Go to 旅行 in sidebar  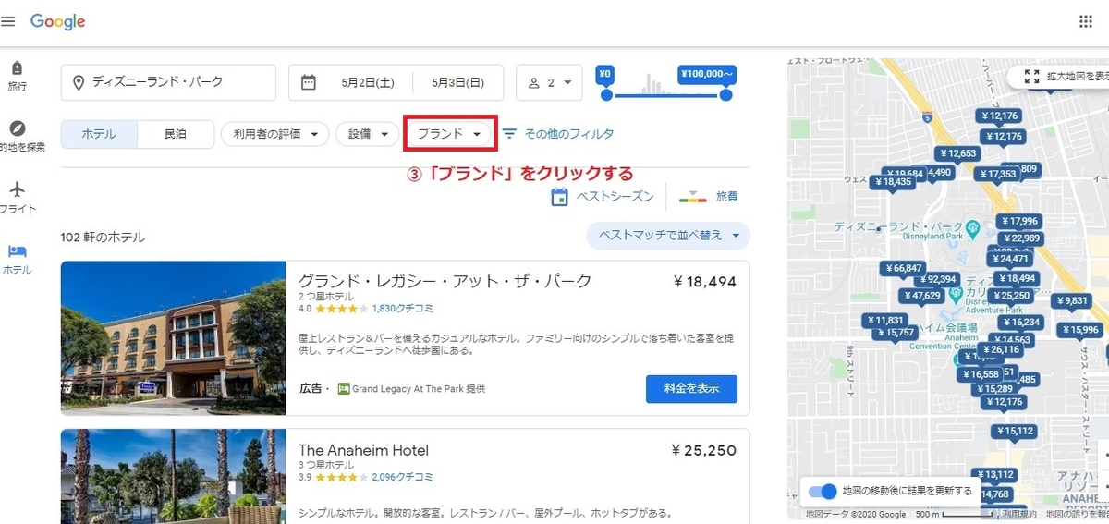[17, 77]
